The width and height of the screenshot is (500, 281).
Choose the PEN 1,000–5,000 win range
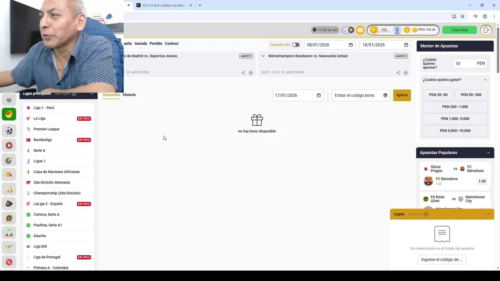(455, 119)
